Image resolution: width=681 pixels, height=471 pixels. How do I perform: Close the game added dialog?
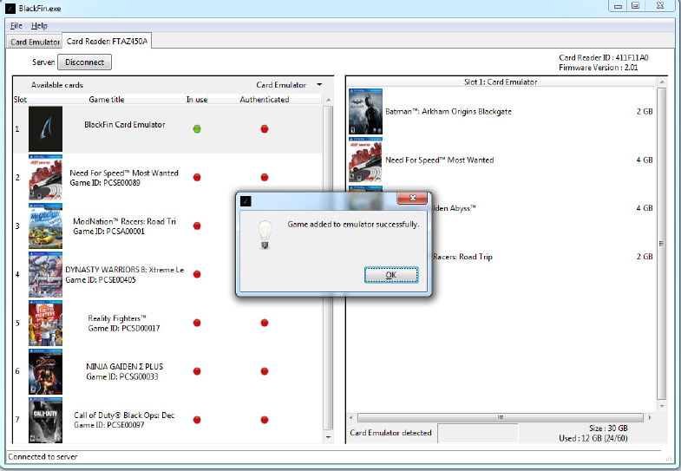pos(413,198)
